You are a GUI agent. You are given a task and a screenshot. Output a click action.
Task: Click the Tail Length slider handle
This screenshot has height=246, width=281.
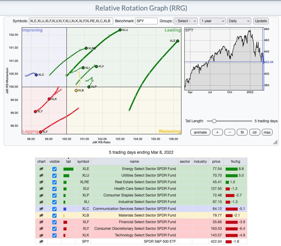[214, 121]
